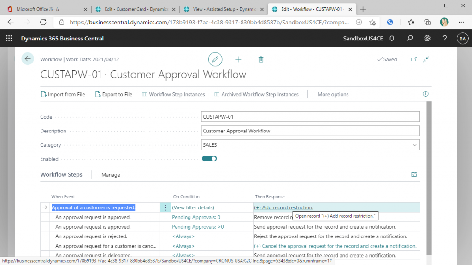The image size is (472, 265).
Task: Click <Always> on the canceled customer request row
Action: (x=183, y=246)
